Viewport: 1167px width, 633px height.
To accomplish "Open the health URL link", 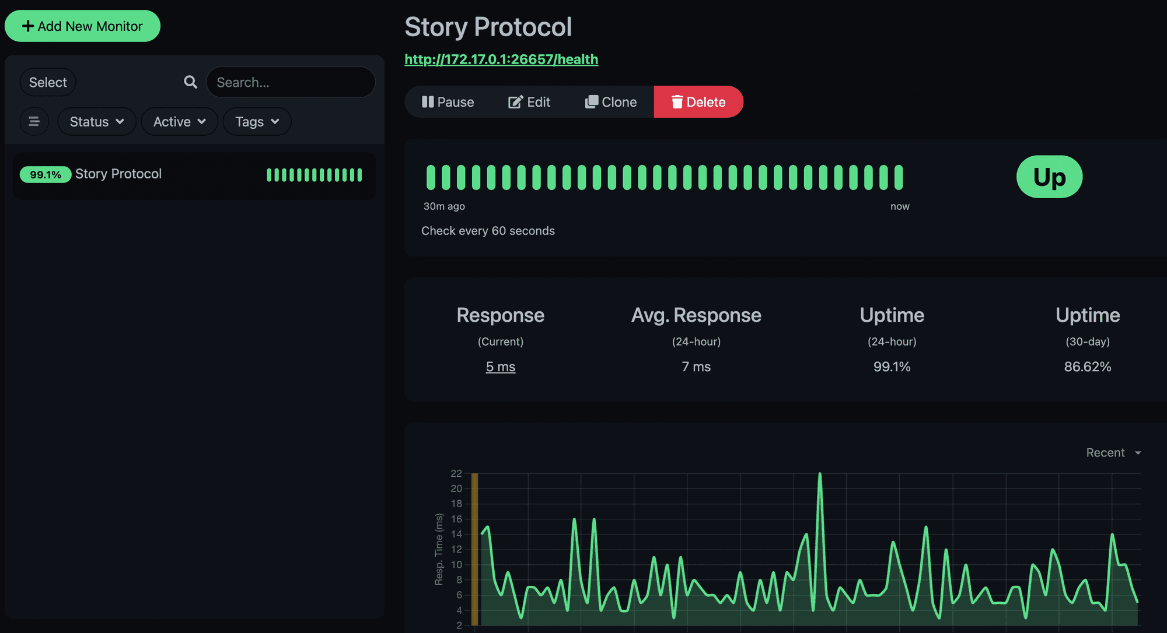I will [501, 59].
